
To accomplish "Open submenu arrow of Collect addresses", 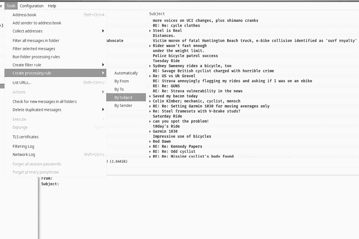I will click(103, 31).
